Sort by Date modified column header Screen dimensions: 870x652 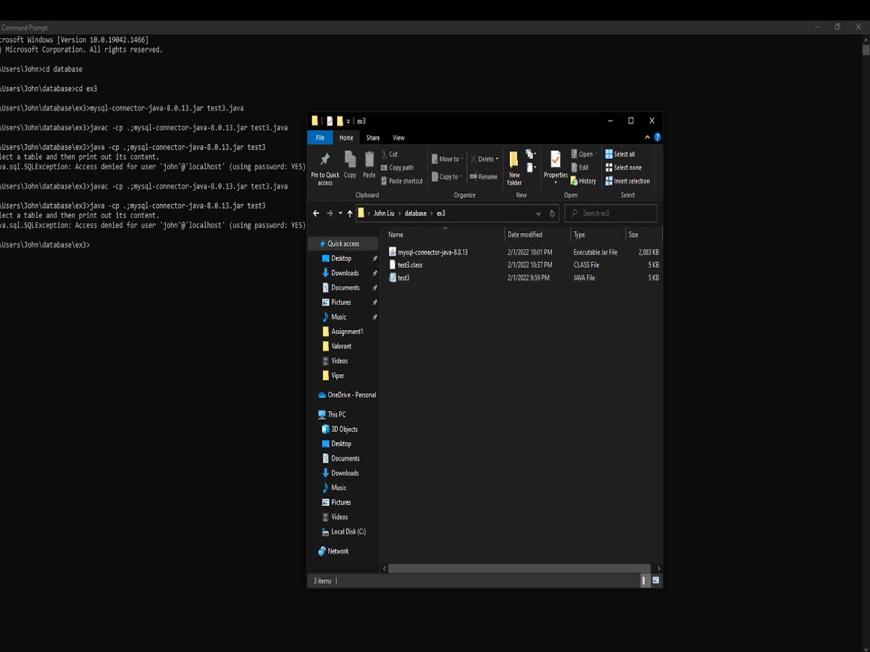(536, 234)
